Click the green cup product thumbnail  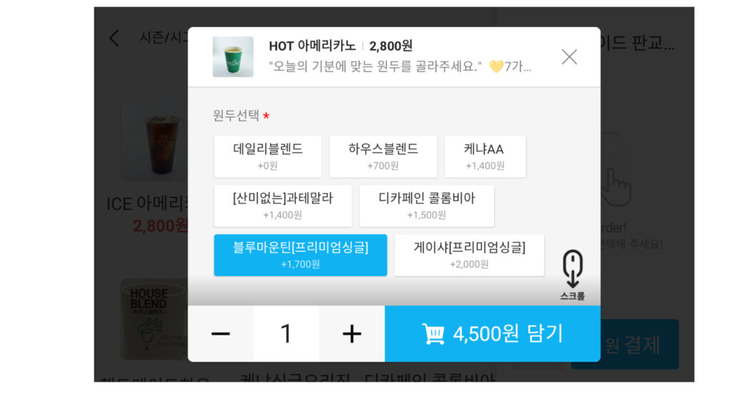[x=233, y=57]
